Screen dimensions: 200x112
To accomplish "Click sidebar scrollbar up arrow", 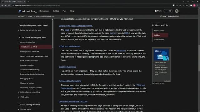I will pyautogui.click(x=52, y=20).
